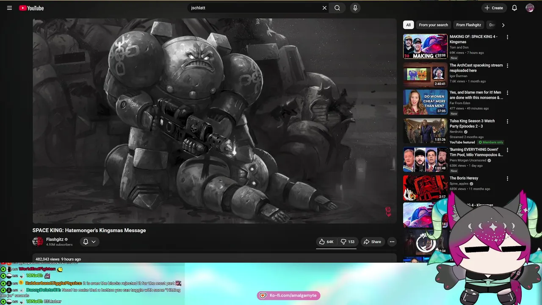Open the YouTube guide hamburger menu
This screenshot has width=542, height=305.
9,8
